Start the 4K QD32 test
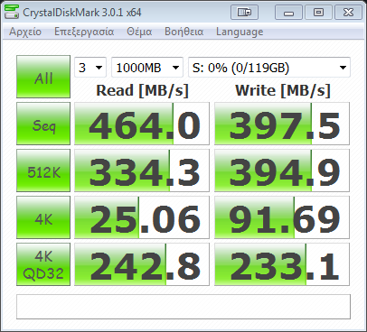 pos(43,264)
